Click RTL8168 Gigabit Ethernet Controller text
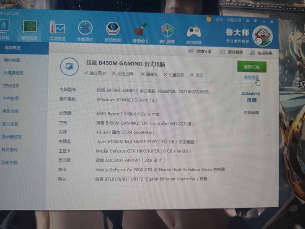305x229 pixels. coord(151,179)
